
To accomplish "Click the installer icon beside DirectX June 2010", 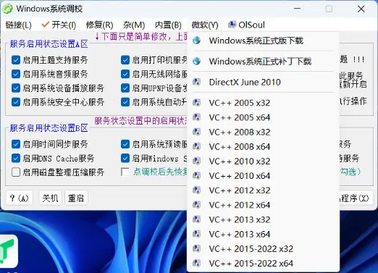I will [x=196, y=82].
